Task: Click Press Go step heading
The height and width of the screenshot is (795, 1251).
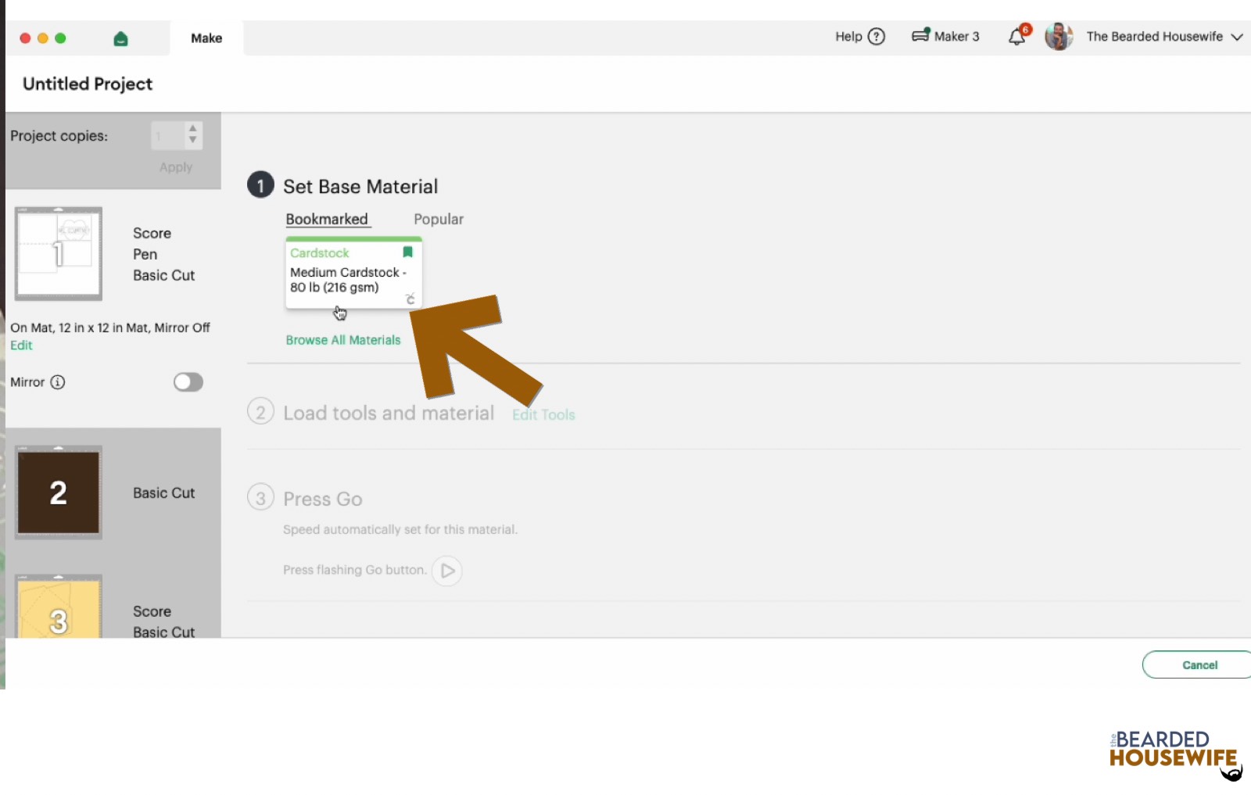Action: (323, 499)
